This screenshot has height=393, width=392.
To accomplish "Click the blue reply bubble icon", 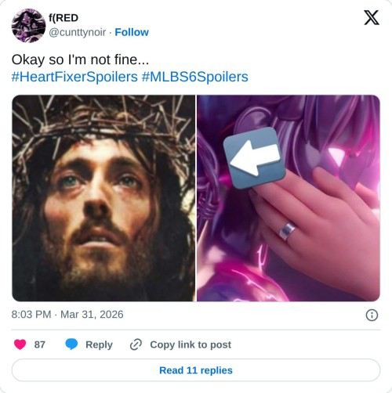I will (71, 344).
